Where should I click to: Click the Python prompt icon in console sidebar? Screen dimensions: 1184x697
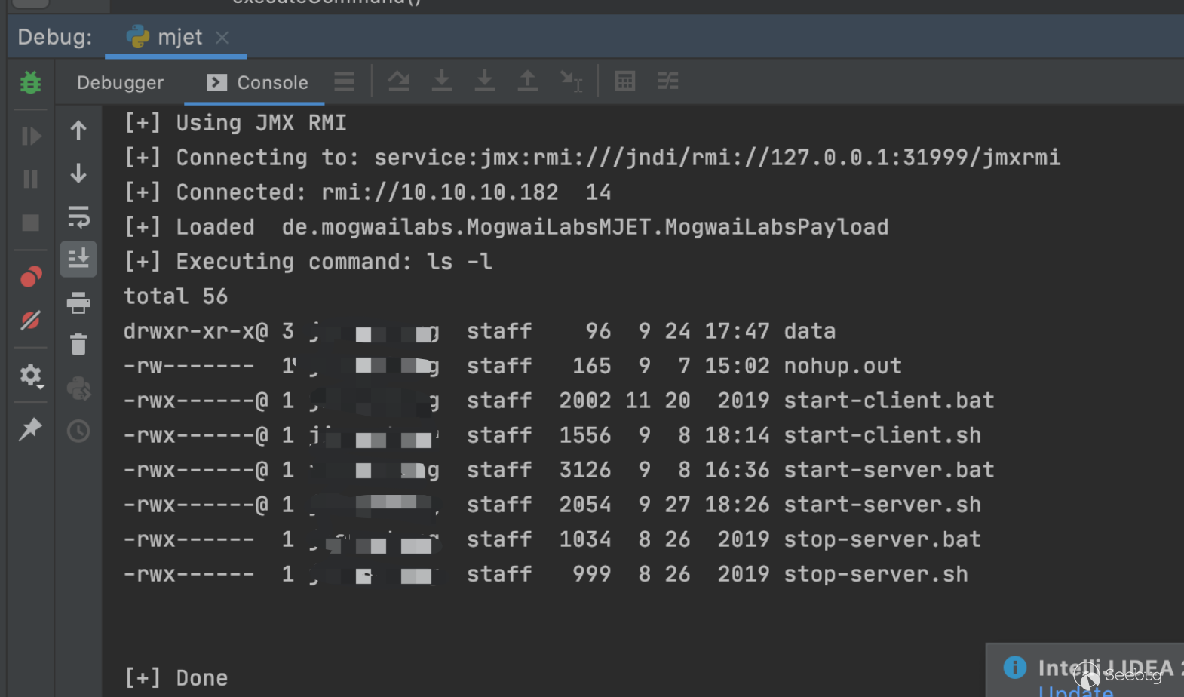click(x=78, y=388)
